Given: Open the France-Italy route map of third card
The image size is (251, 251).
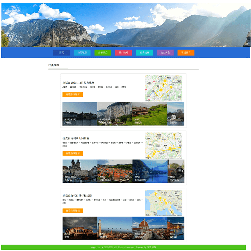Looking at the screenshot, I should coord(164,203).
